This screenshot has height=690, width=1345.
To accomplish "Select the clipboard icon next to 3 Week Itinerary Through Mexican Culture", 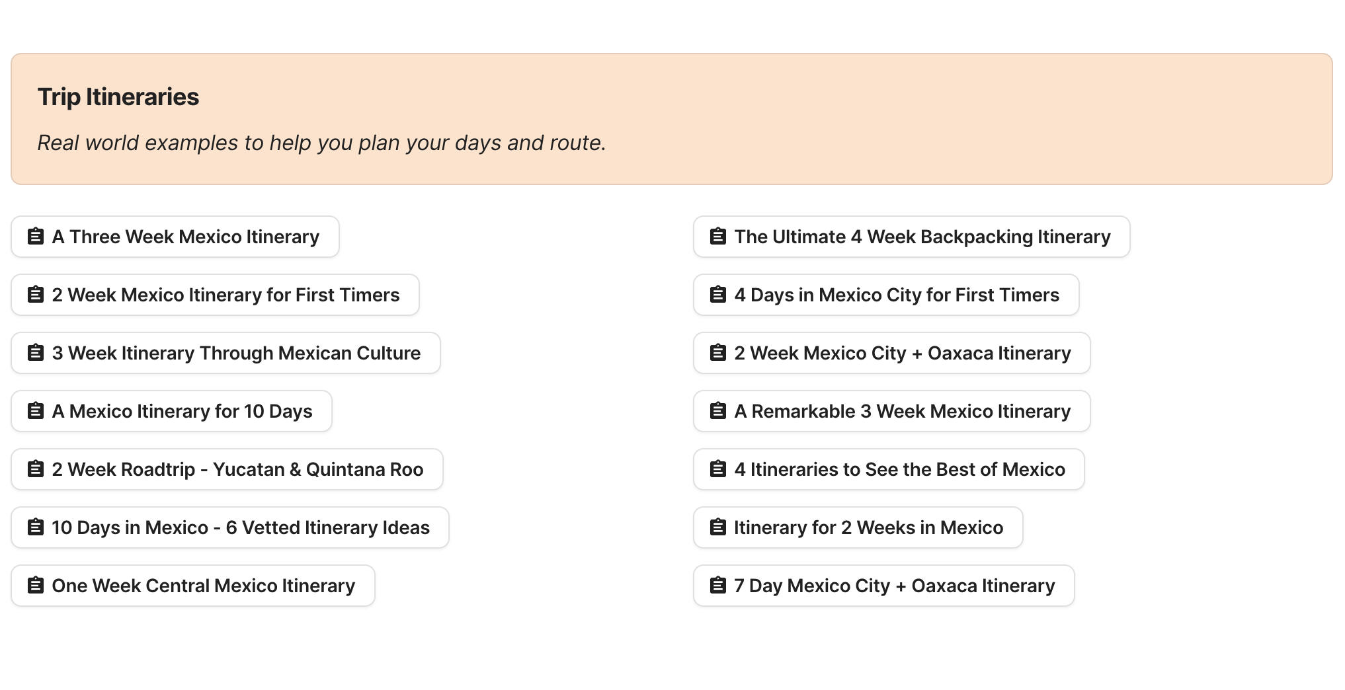I will tap(35, 353).
